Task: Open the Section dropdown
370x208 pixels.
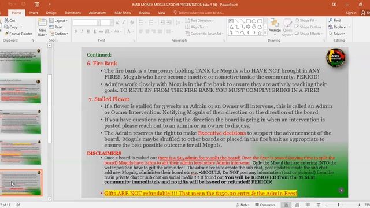Action: 59,34
